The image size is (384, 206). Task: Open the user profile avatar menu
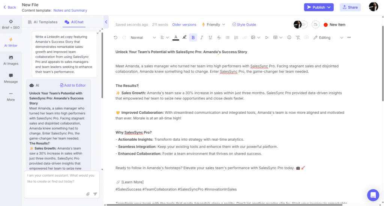pyautogui.click(x=373, y=7)
